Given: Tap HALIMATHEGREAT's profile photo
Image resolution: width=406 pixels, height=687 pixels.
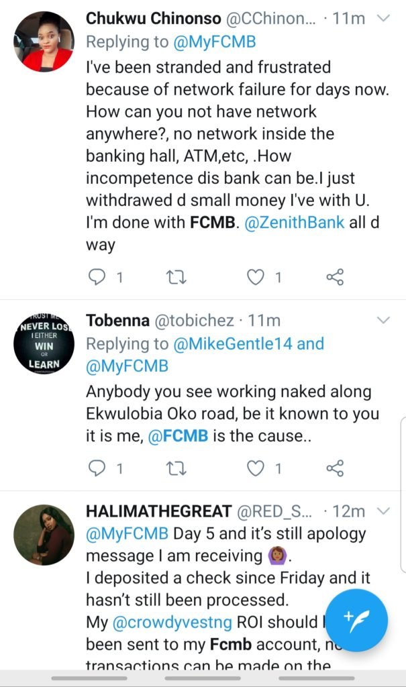Looking at the screenshot, I should tap(43, 535).
